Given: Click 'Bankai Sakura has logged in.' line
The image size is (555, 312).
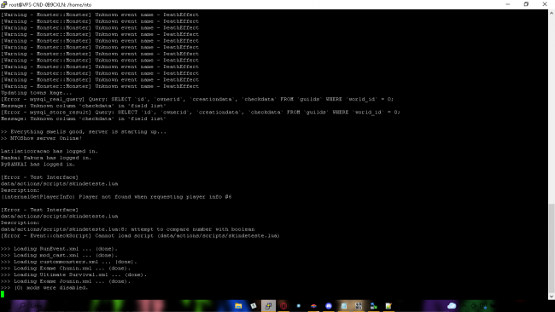Looking at the screenshot, I should [x=46, y=158].
